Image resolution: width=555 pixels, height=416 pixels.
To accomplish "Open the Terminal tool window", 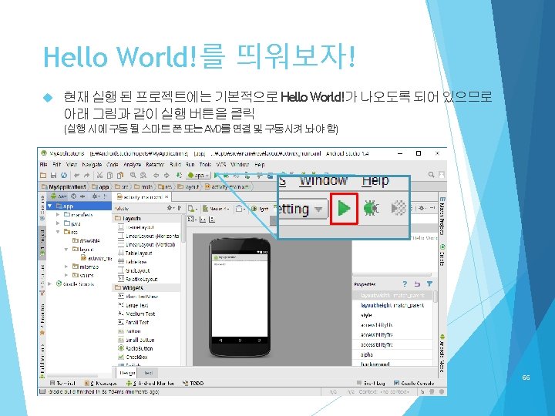I will coord(63,383).
